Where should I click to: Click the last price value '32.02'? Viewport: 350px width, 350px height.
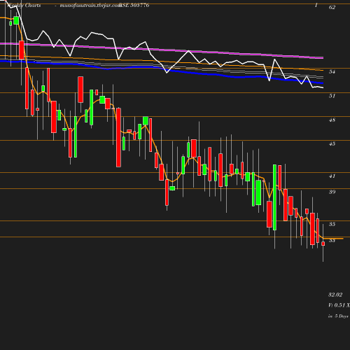tap(335, 295)
